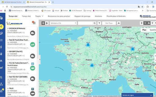This screenshot has width=156, height=97.
Task: Switch to MICHELIN Optimized Tire browser tab
Action: point(13,2)
